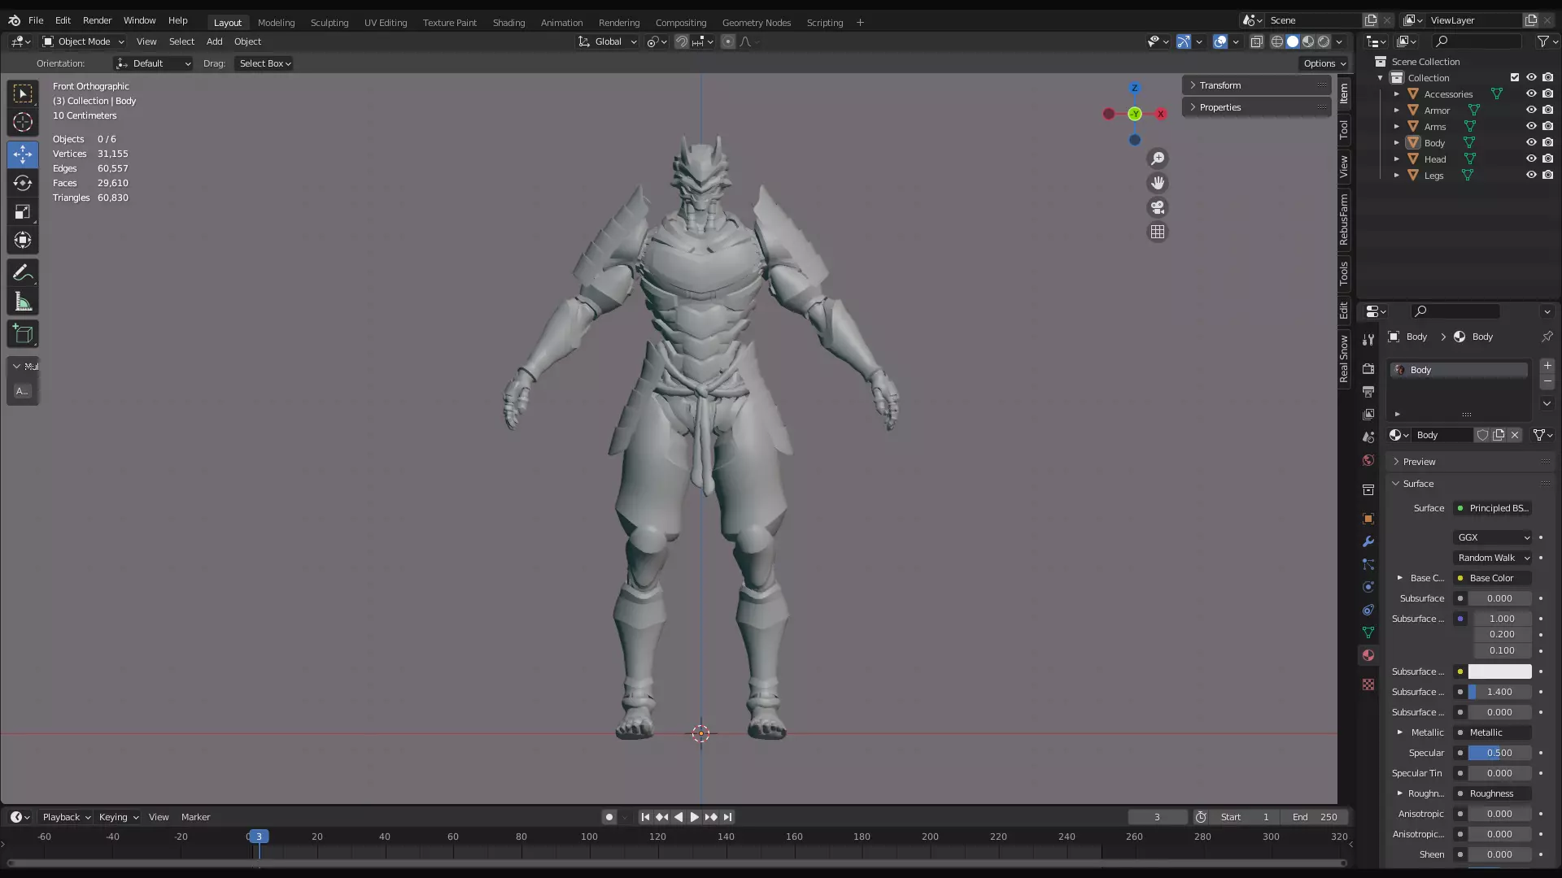The height and width of the screenshot is (878, 1562).
Task: Adjust the Subsurface IOR 1.400 slider
Action: tap(1499, 692)
